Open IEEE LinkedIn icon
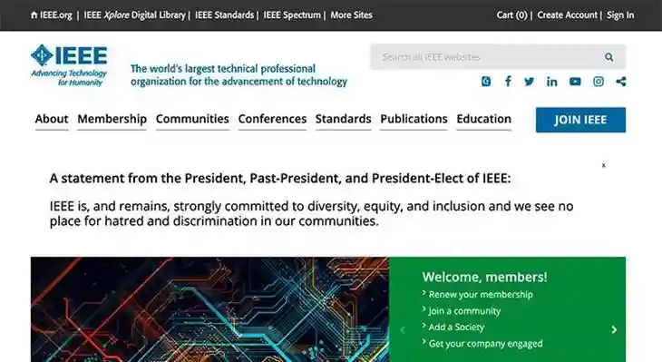The width and height of the screenshot is (662, 362). click(x=551, y=81)
